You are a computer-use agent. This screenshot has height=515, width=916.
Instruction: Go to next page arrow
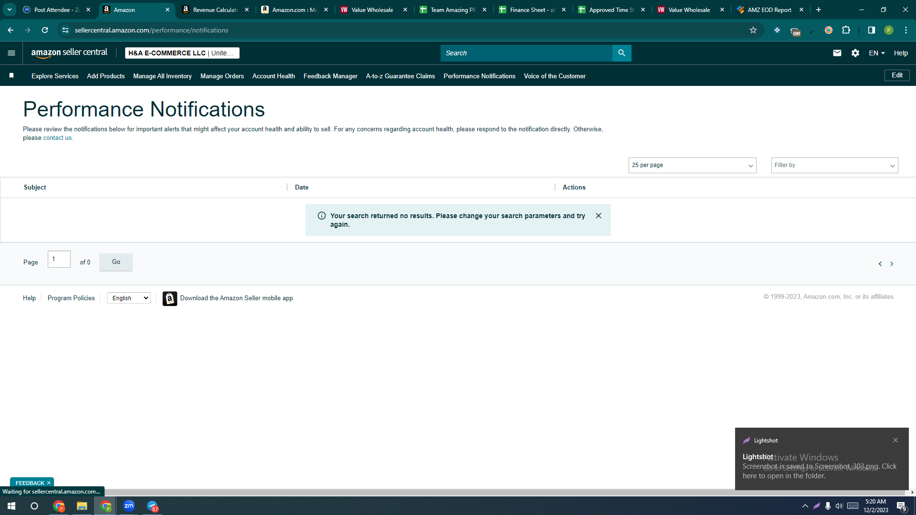891,264
